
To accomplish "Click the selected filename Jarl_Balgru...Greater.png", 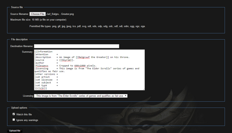I will [60, 14].
